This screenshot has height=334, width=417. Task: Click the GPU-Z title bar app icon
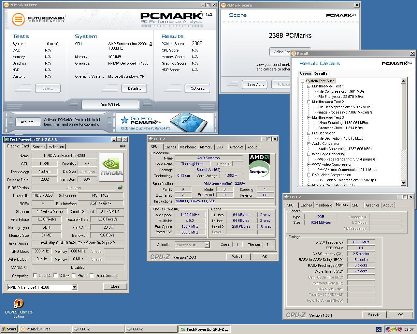point(7,140)
